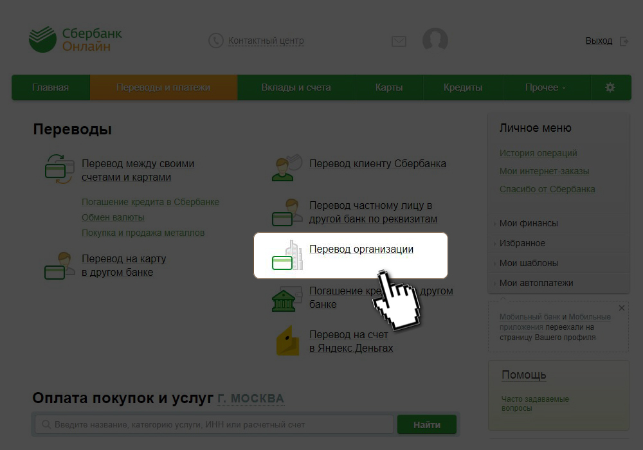Viewport: 643px width, 450px height.
Task: Open the messages envelope icon
Action: tap(399, 41)
